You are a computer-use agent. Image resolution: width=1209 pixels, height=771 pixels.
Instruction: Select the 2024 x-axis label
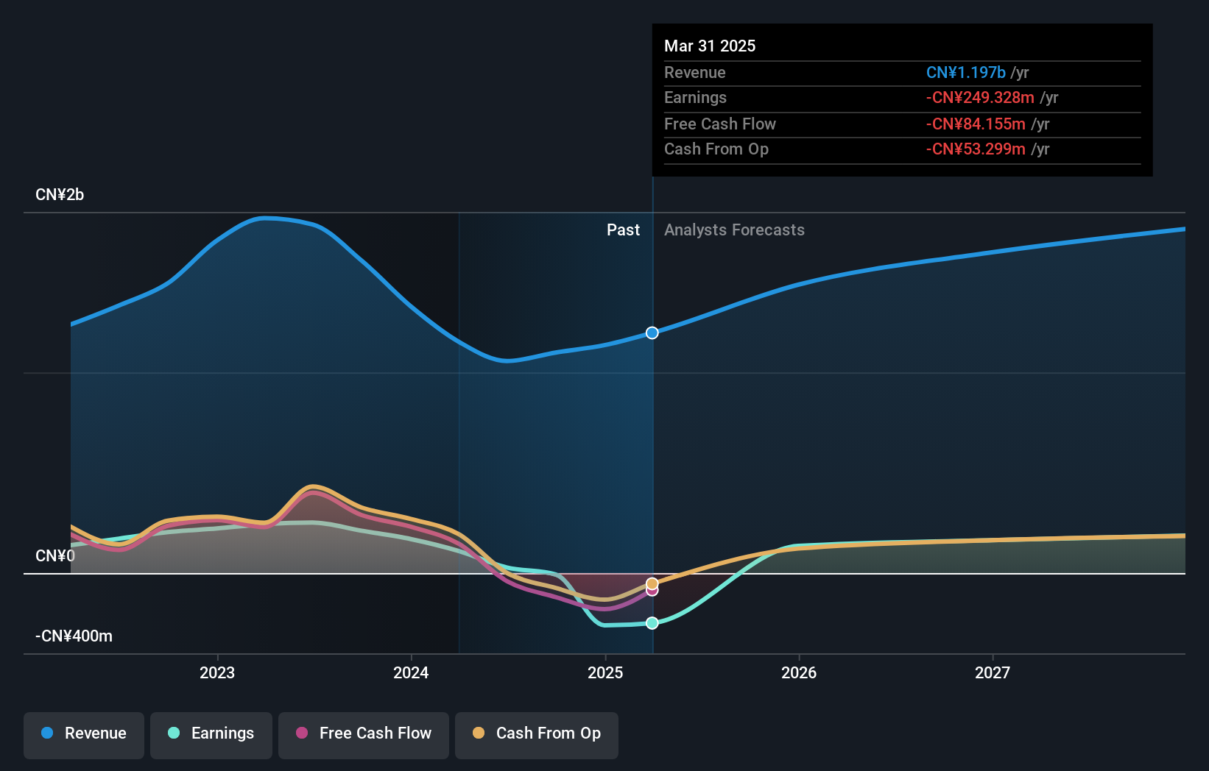point(411,672)
